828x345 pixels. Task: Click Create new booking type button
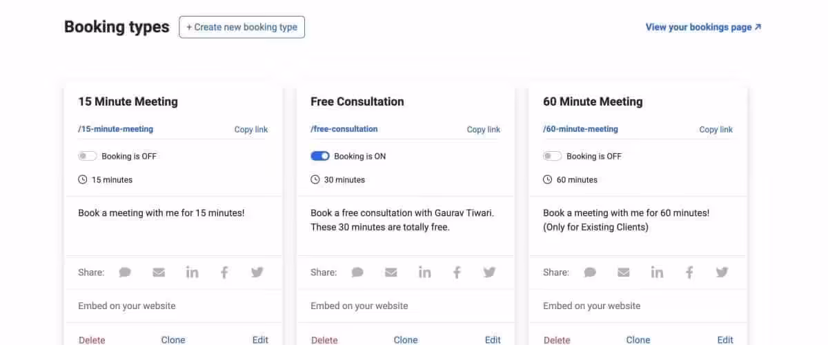[x=241, y=28]
